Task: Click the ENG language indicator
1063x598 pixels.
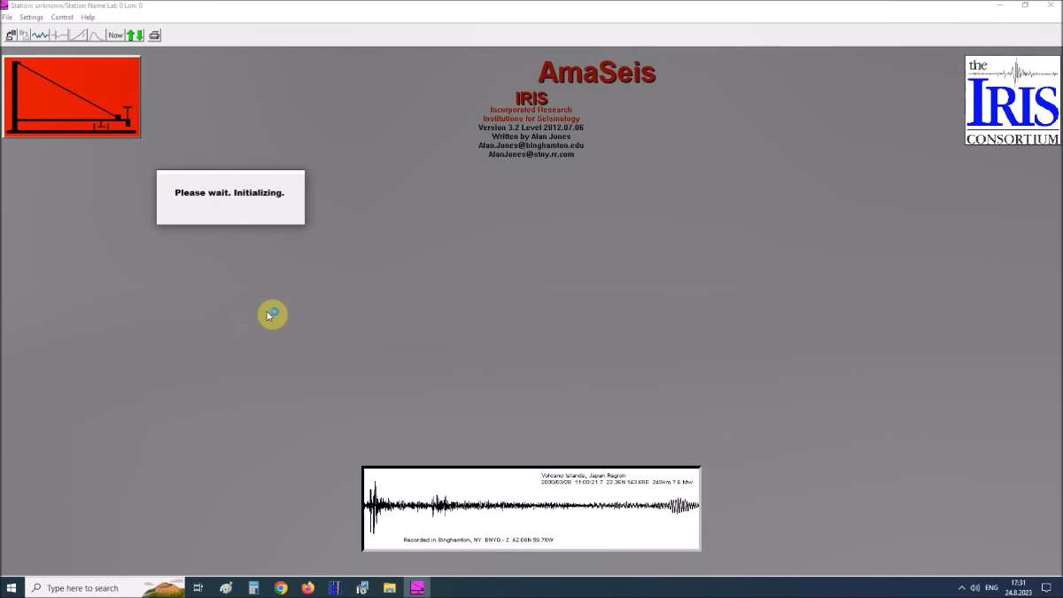Action: (991, 587)
